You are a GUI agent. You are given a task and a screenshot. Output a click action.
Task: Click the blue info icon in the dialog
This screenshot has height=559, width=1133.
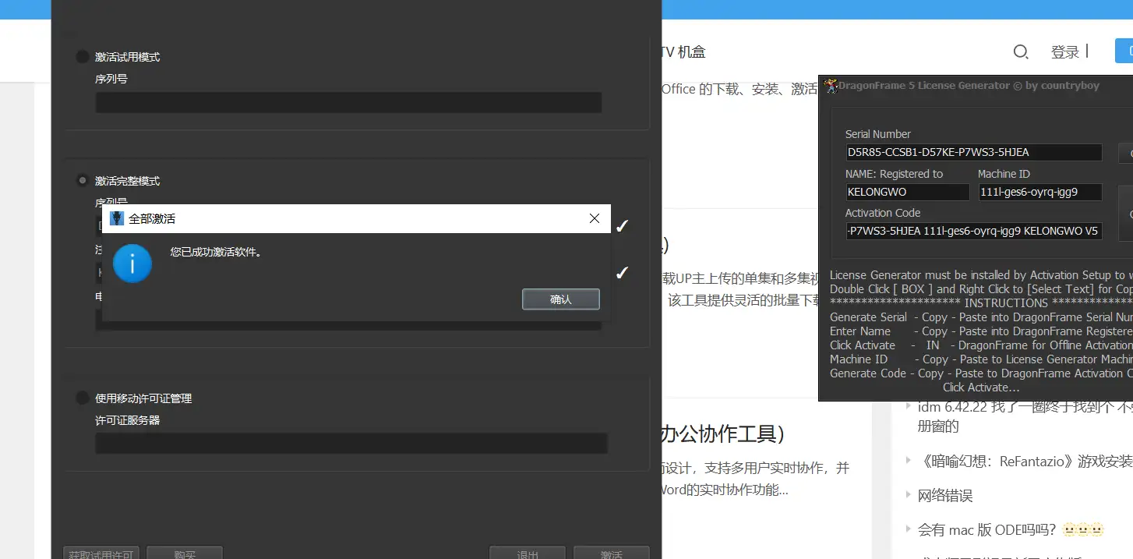(132, 264)
